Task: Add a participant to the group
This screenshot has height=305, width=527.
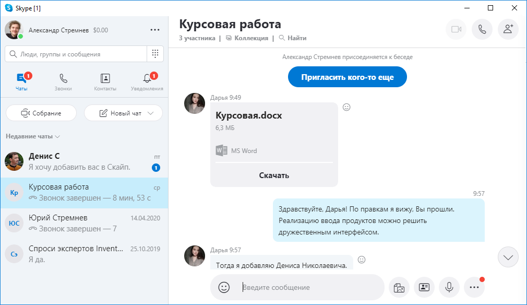Action: tap(508, 30)
